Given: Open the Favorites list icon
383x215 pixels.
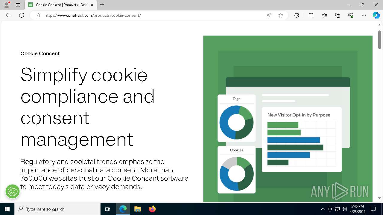Looking at the screenshot, I should [x=324, y=15].
